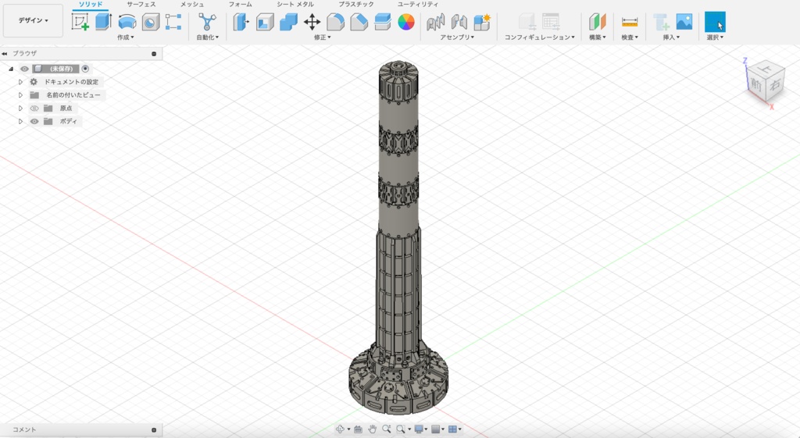Toggle visibility of the (未保存) root component
Viewport: 800px width, 438px height.
[x=24, y=69]
